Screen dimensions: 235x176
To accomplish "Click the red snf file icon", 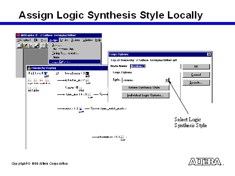I will 42,81.
